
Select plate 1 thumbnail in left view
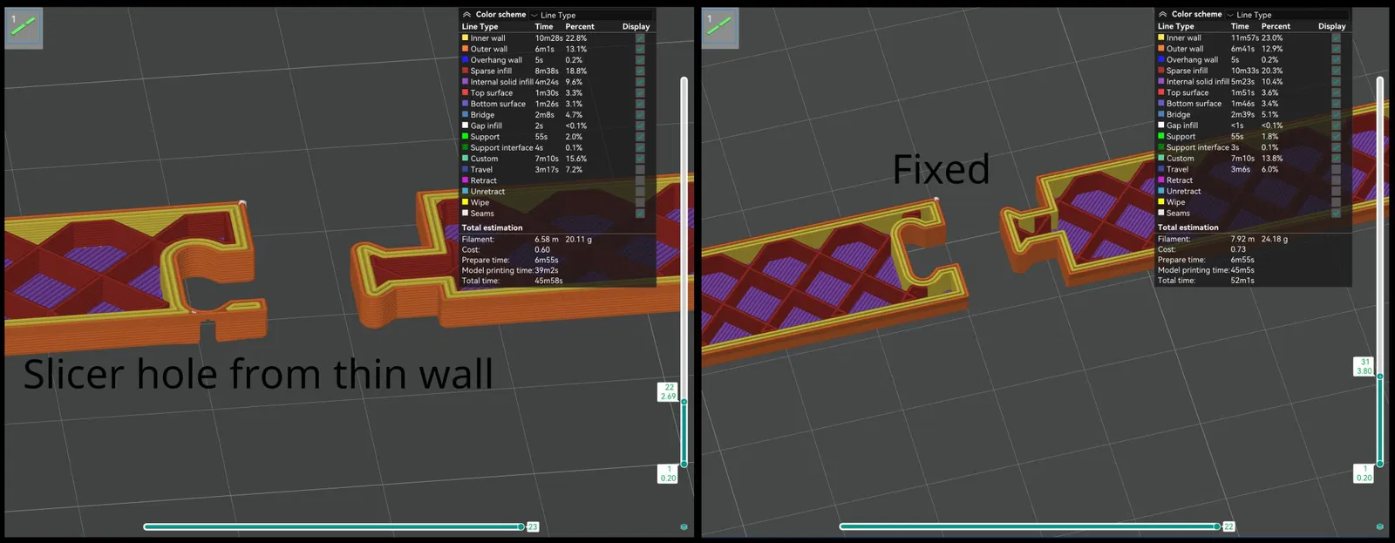24,28
